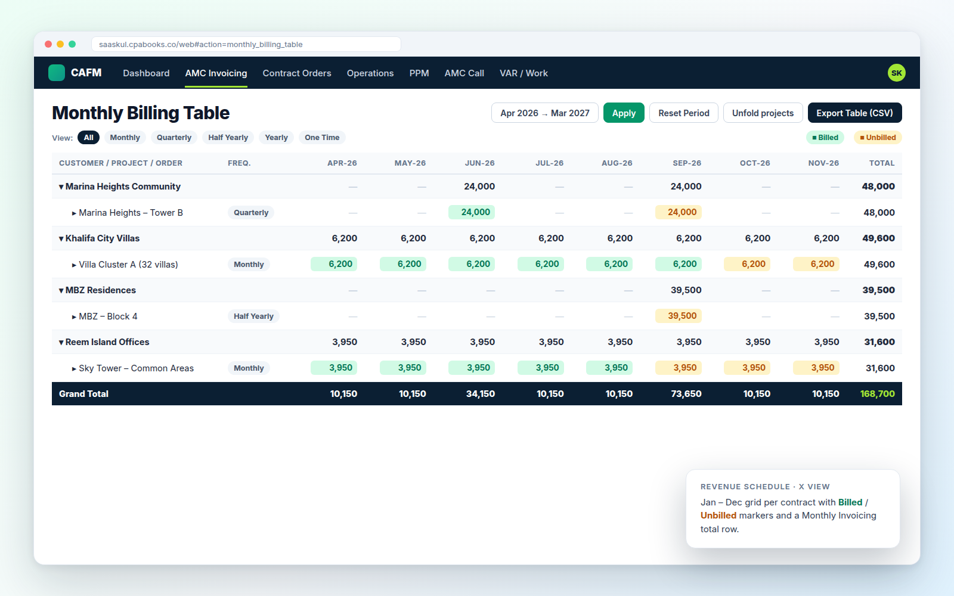The image size is (954, 596).
Task: Select the All view filter
Action: tap(88, 138)
